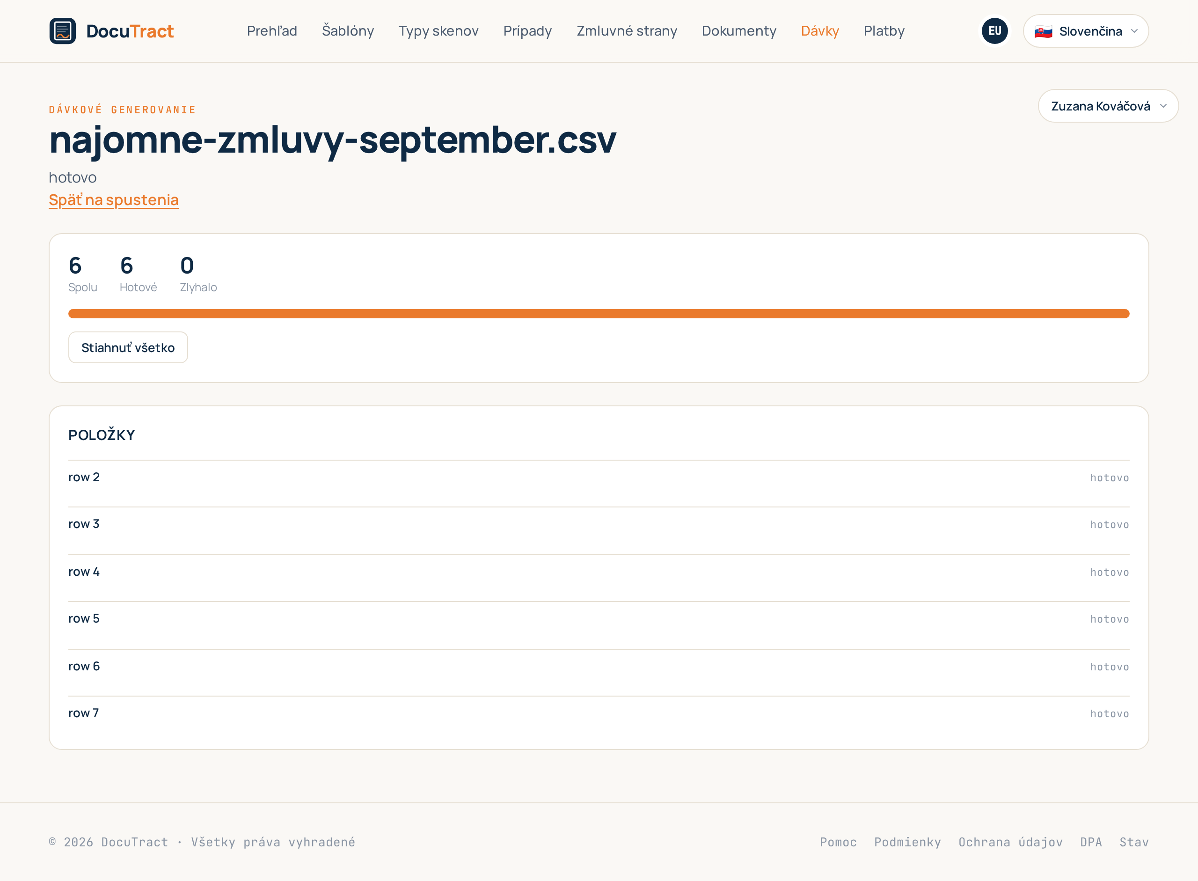Click the Stiahnuť všetko button
1198x881 pixels.
pyautogui.click(x=128, y=347)
